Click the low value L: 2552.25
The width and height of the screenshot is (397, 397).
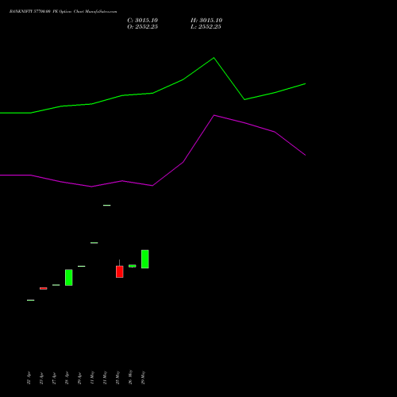[x=206, y=27]
